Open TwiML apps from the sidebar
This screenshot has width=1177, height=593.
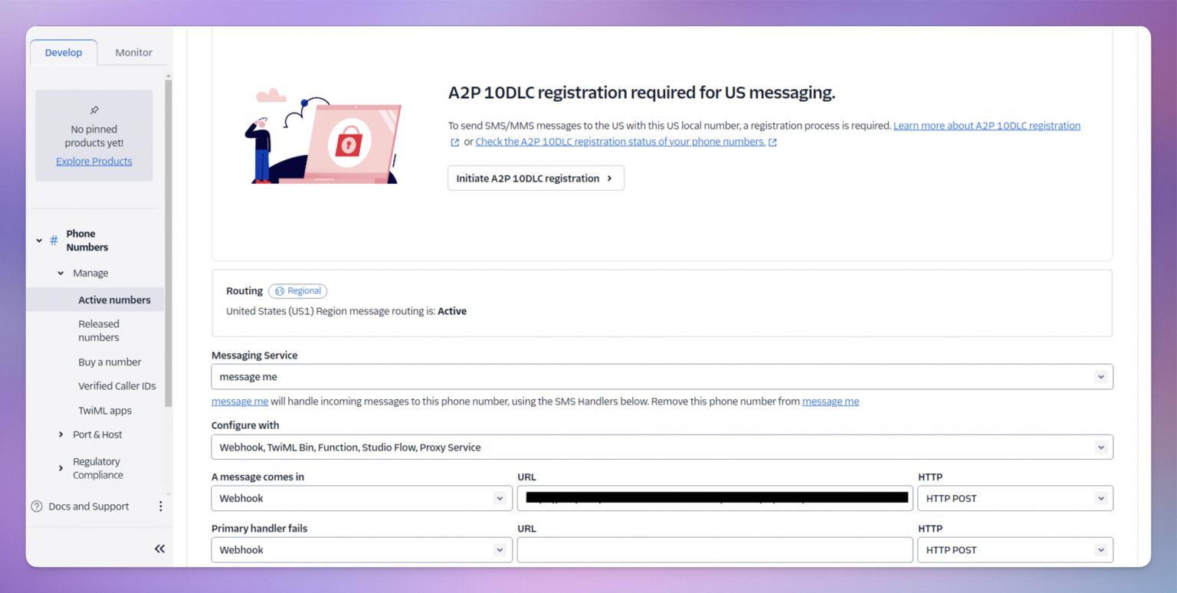[105, 410]
